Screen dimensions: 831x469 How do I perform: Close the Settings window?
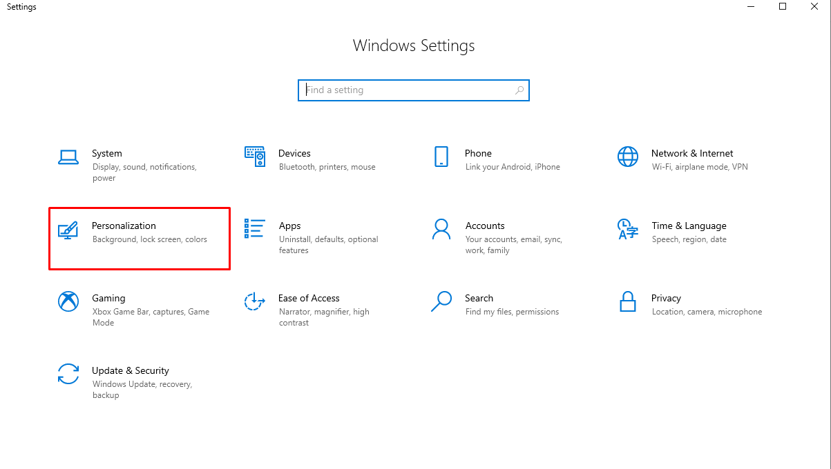tap(814, 7)
